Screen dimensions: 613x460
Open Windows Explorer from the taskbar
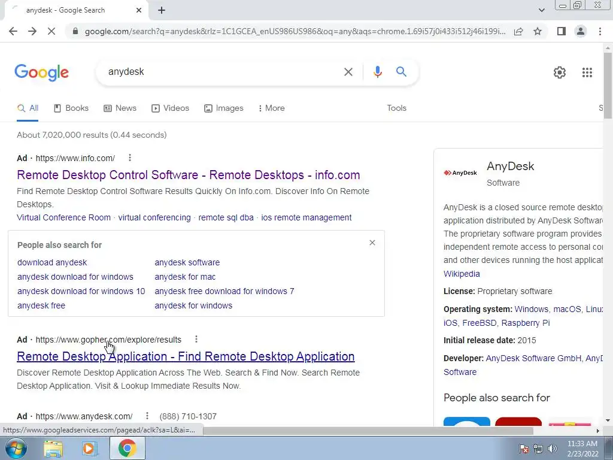53,449
